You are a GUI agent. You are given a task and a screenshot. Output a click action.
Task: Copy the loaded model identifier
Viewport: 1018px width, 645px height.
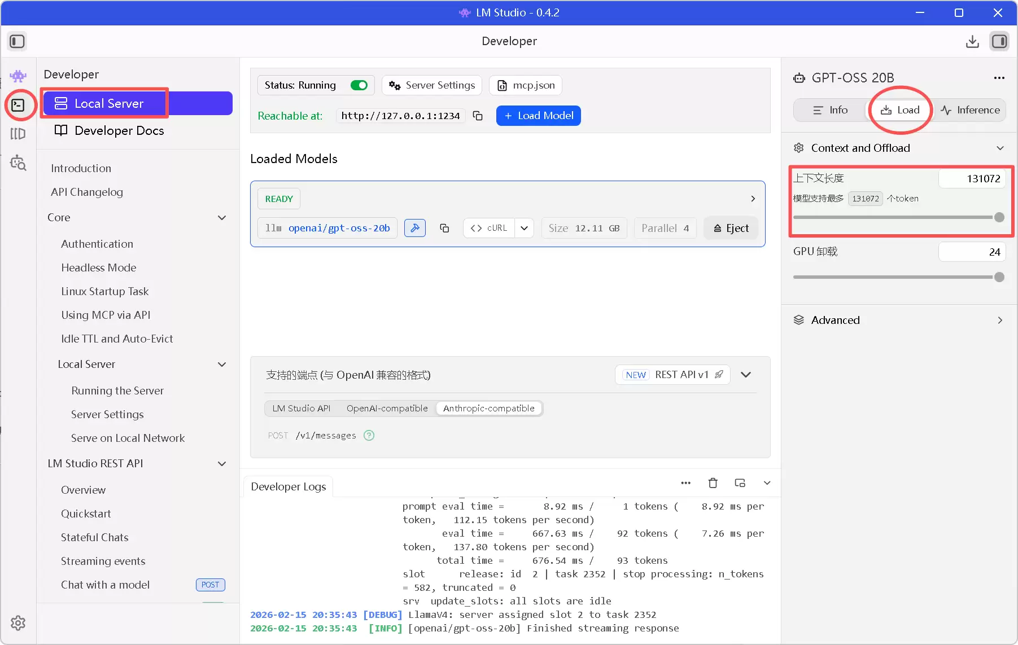[444, 228]
